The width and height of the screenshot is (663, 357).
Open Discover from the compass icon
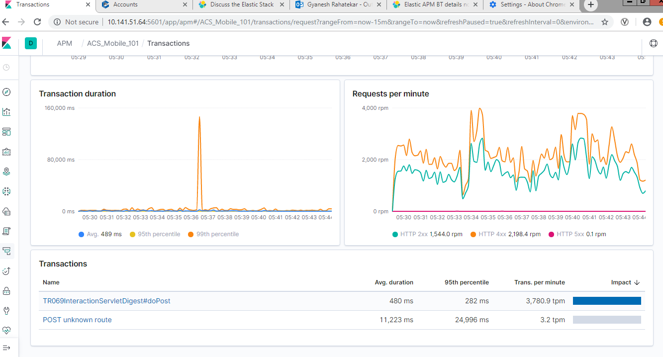tap(6, 92)
